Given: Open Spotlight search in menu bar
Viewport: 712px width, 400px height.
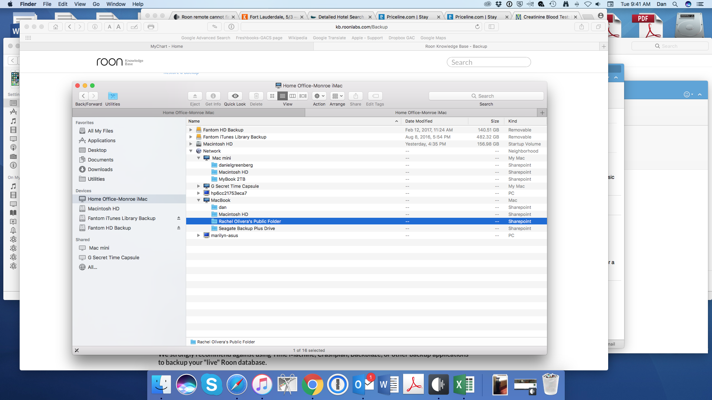Looking at the screenshot, I should coord(675,4).
